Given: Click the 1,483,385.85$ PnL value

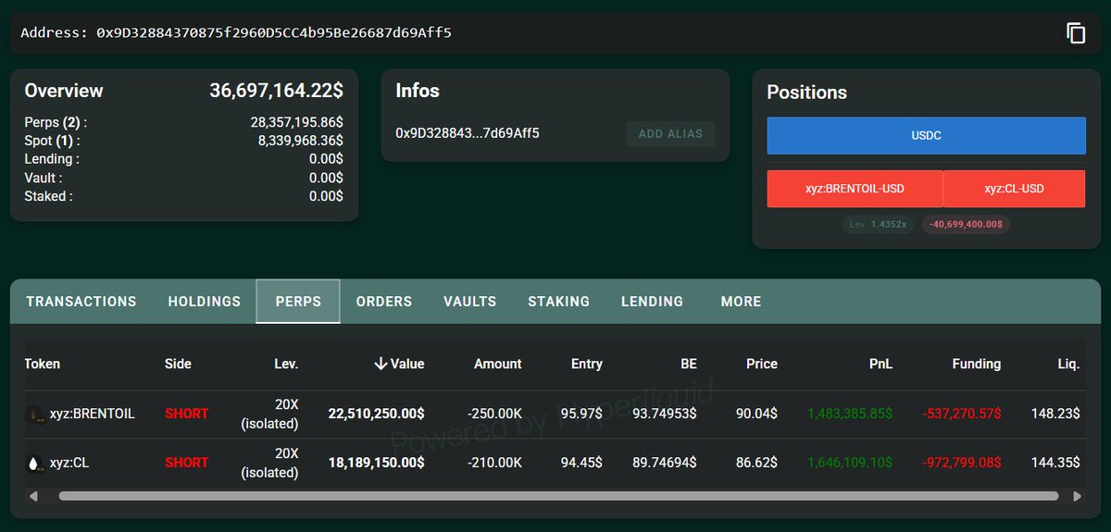Looking at the screenshot, I should (x=851, y=414).
